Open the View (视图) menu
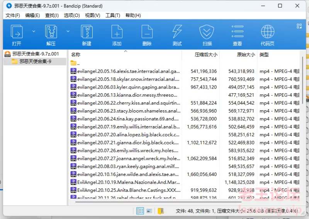309x219 pixels. (92, 15)
